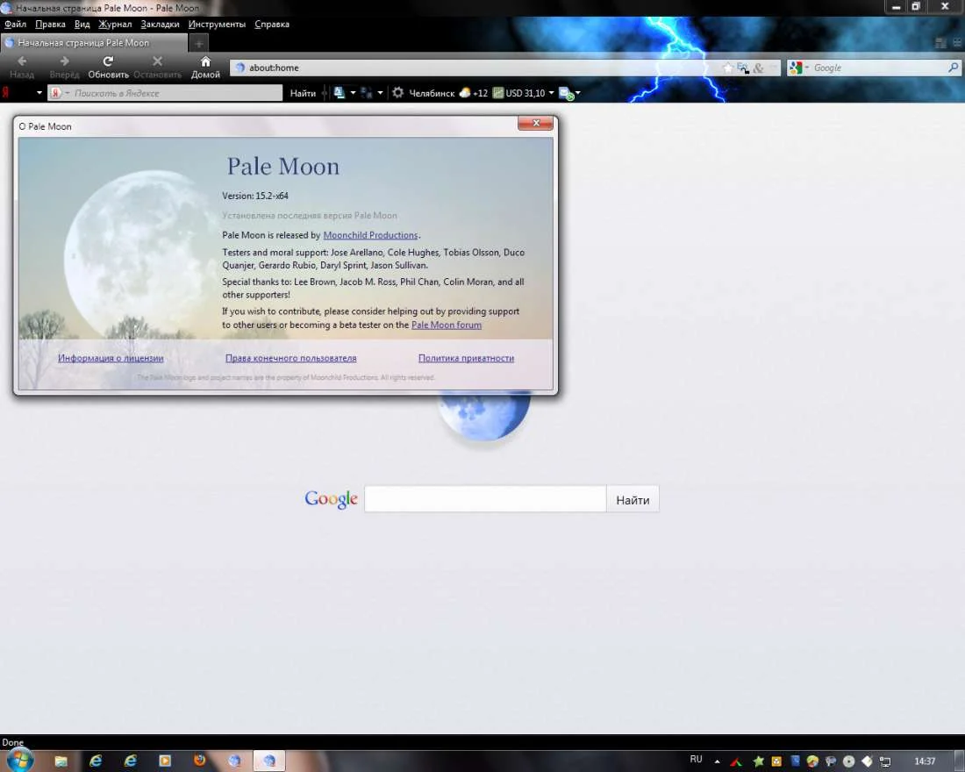The height and width of the screenshot is (772, 965).
Task: Check the +12 weather icon
Action: (473, 93)
